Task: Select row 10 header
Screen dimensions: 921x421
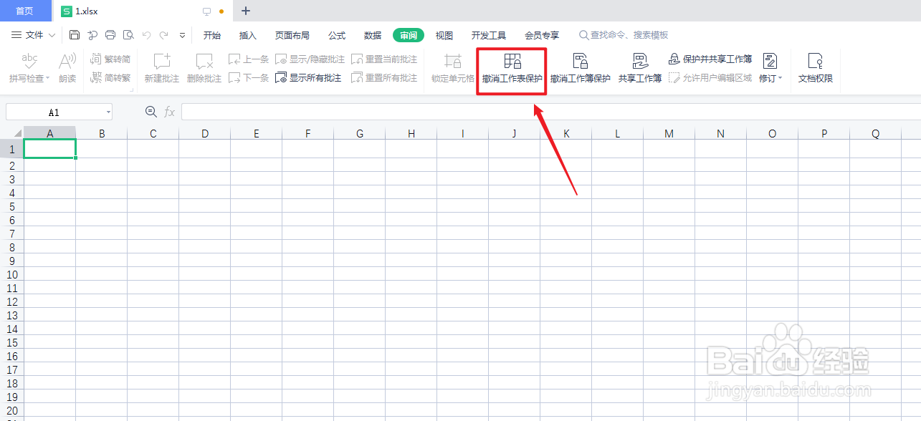Action: tap(11, 274)
